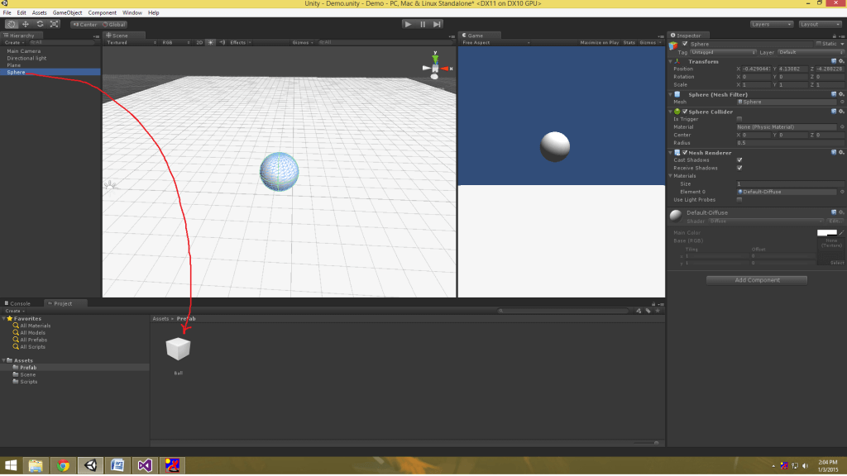This screenshot has width=847, height=476.
Task: Toggle scene lighting sun icon
Action: (210, 42)
